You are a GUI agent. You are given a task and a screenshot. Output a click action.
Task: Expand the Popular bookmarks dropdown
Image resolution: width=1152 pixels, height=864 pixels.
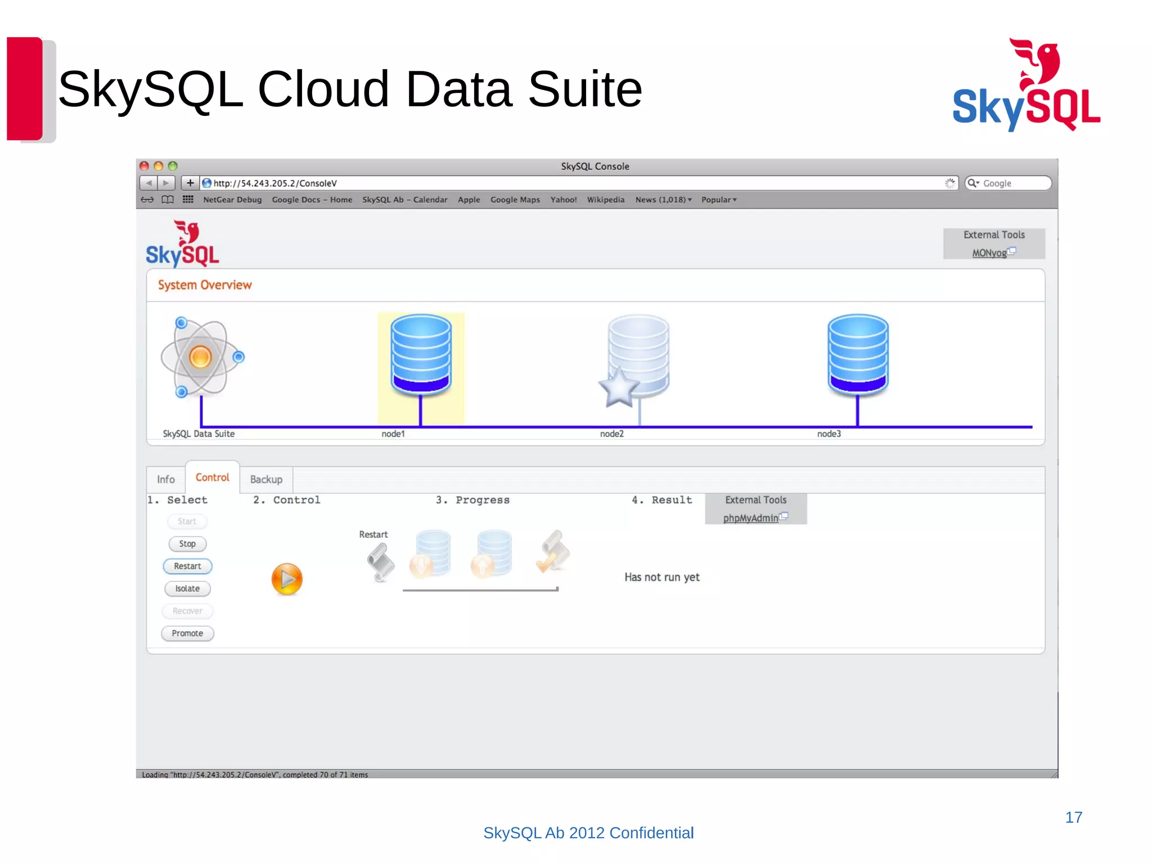(719, 200)
